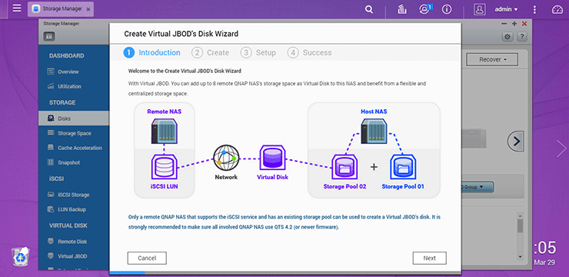Image resolution: width=569 pixels, height=277 pixels.
Task: Open the search magnifier in top bar
Action: point(369,9)
